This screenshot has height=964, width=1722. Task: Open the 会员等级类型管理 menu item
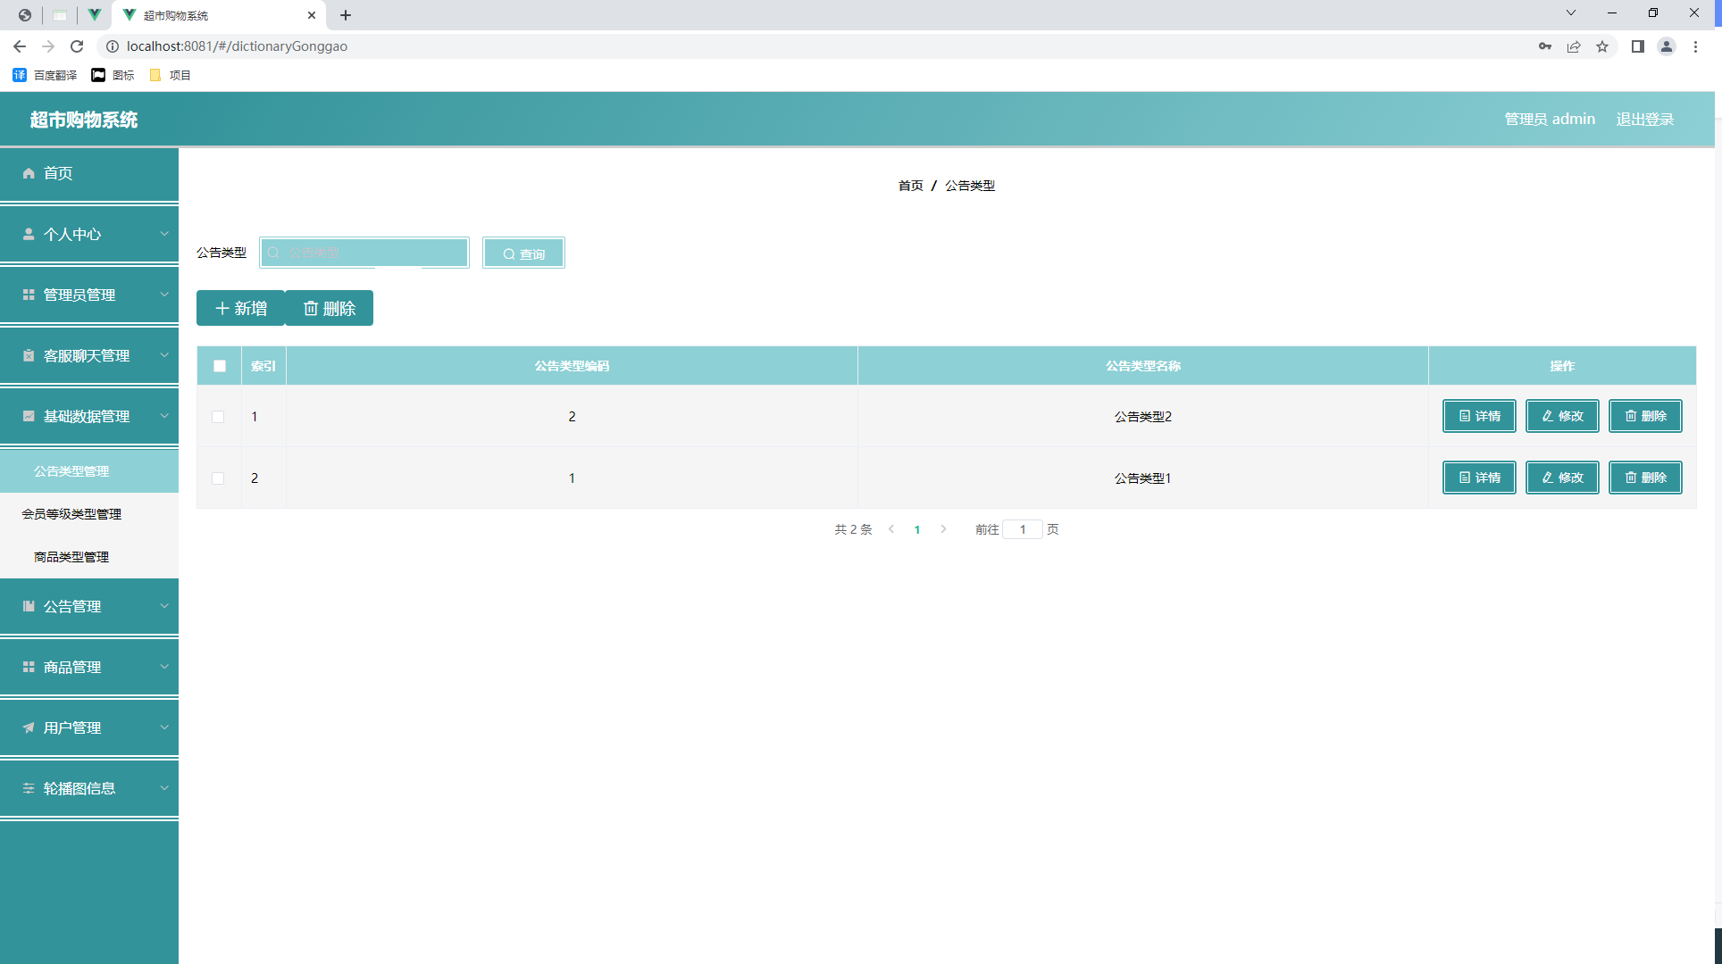72,513
